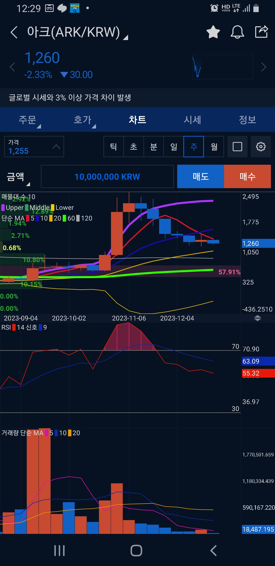Tap the battery icon in status bar
275x566 pixels.
tap(256, 8)
